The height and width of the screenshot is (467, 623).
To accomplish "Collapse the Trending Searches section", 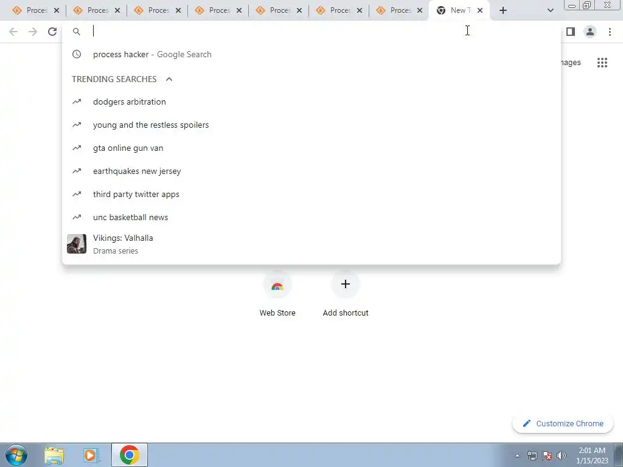I will [169, 79].
